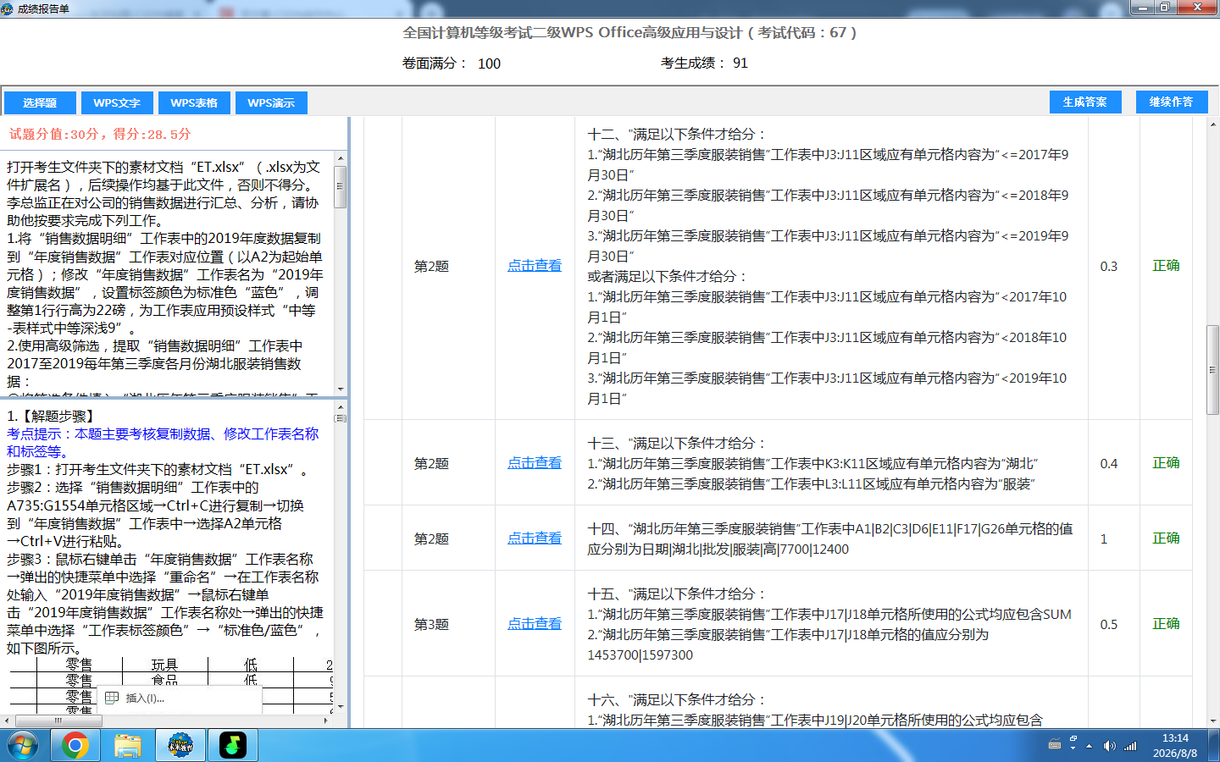Select the score value 0.5
This screenshot has width=1220, height=762.
pyautogui.click(x=1108, y=625)
